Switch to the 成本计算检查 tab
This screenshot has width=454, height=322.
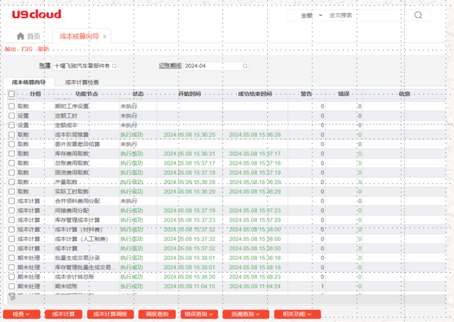click(82, 82)
